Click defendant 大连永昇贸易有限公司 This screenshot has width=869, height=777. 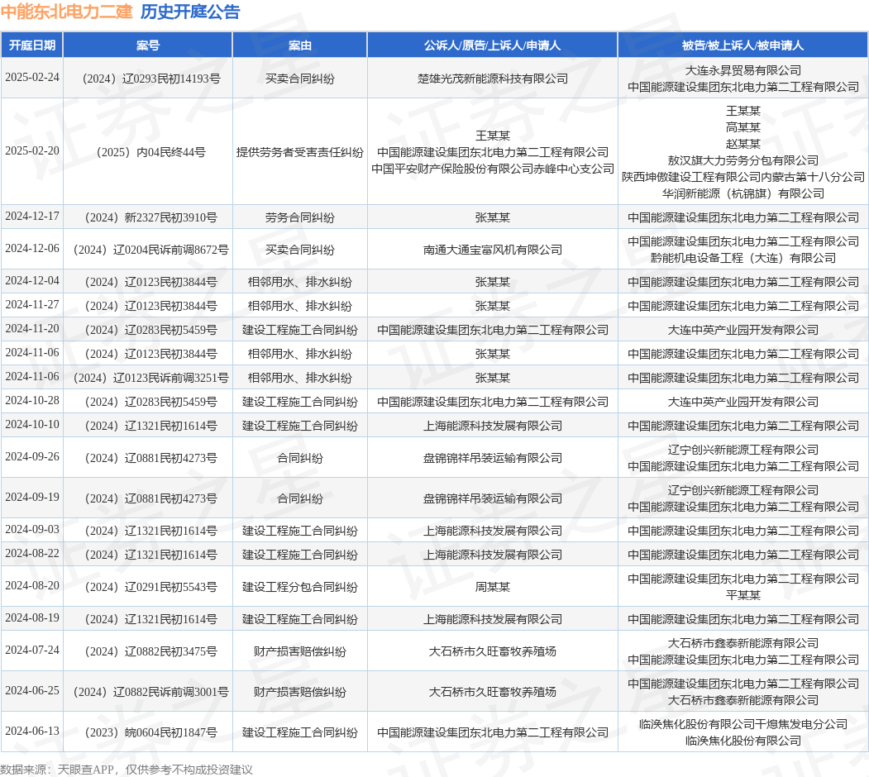coord(742,70)
